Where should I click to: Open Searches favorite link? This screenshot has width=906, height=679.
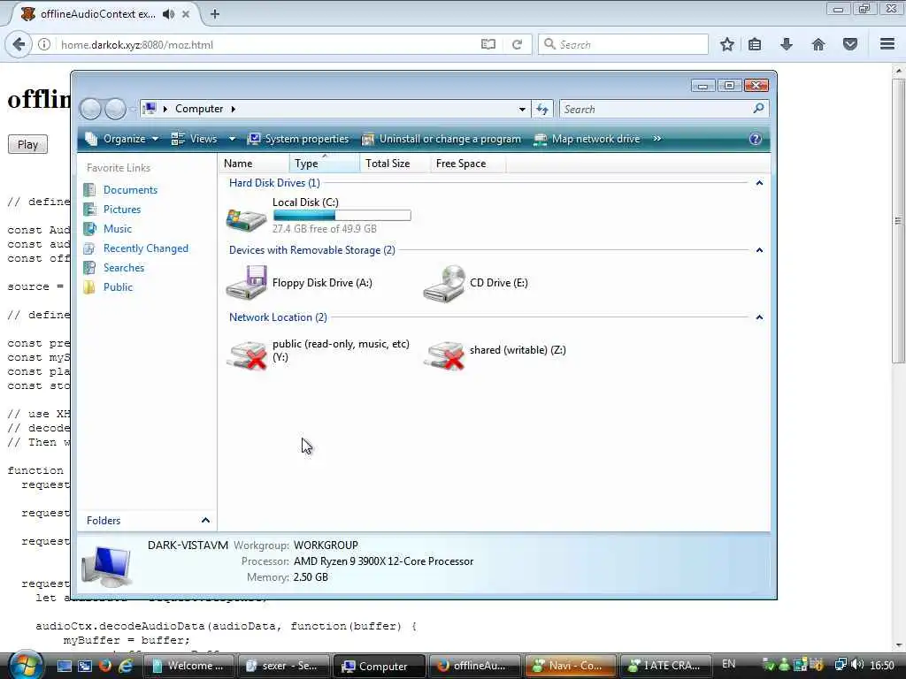tap(124, 267)
